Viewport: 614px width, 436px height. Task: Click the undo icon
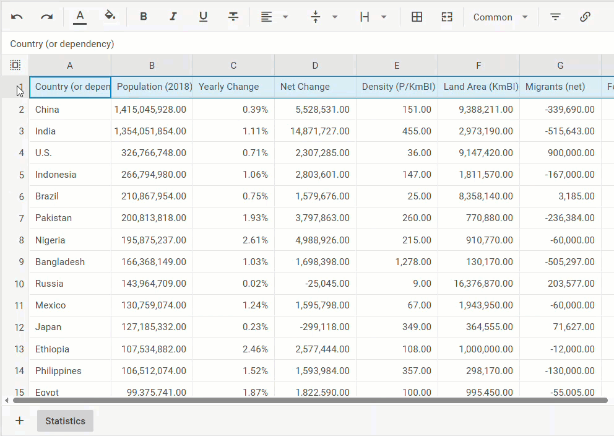(x=17, y=17)
